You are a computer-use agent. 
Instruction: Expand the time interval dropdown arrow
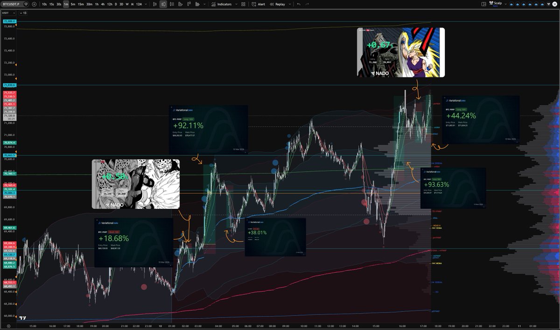click(146, 4)
